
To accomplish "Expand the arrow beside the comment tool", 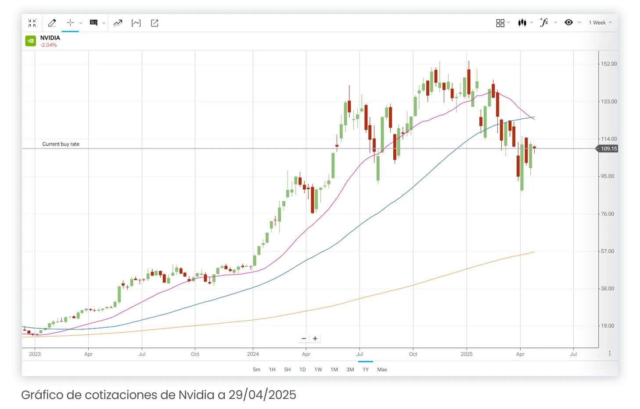I will pyautogui.click(x=104, y=23).
